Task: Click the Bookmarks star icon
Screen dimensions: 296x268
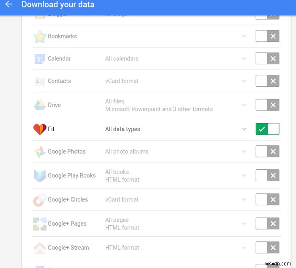Action: [x=40, y=36]
